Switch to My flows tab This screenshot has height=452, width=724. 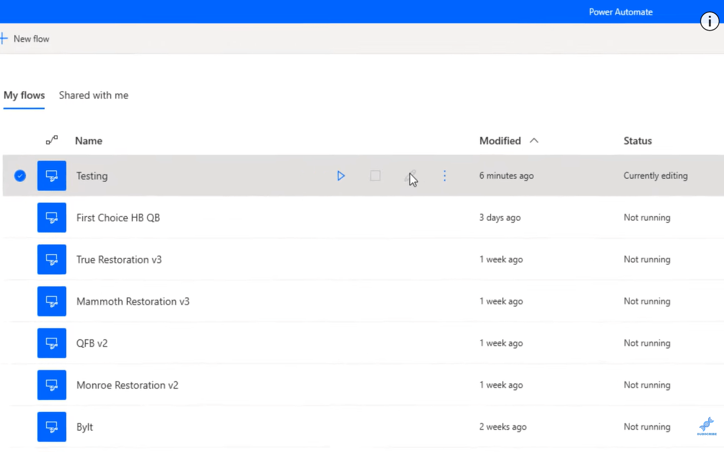(24, 95)
